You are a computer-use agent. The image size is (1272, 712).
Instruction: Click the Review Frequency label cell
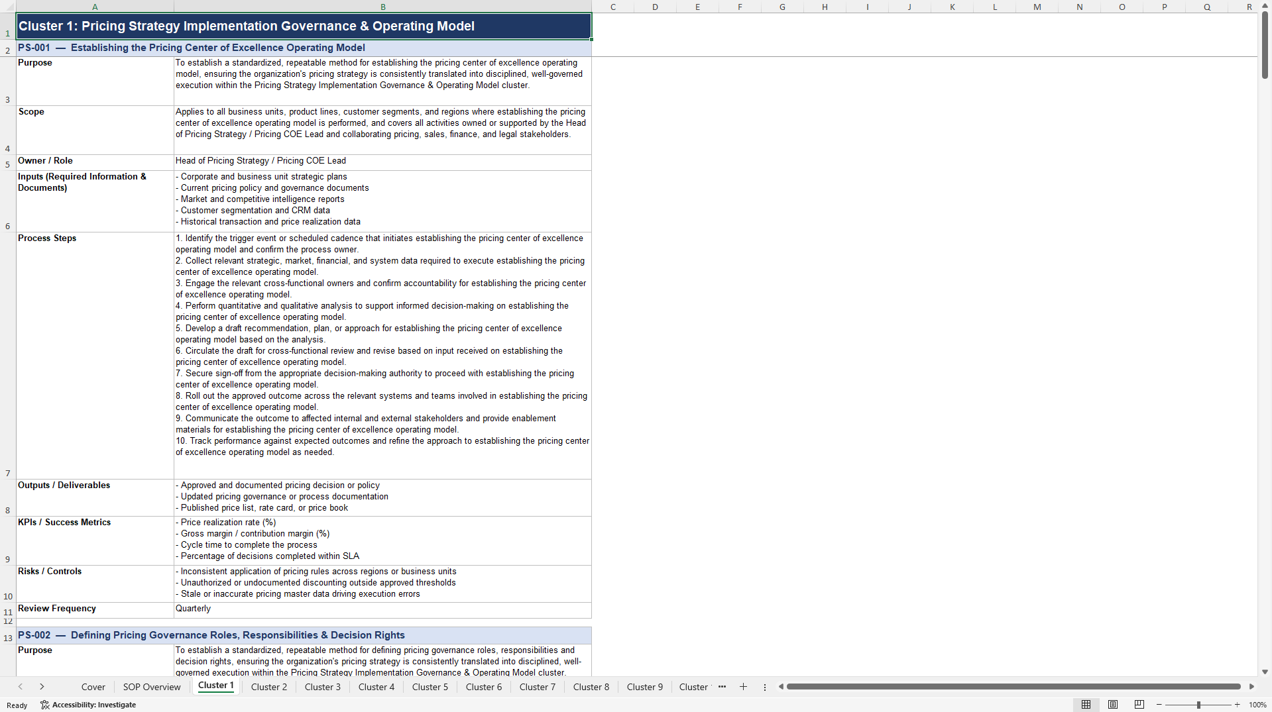click(95, 610)
